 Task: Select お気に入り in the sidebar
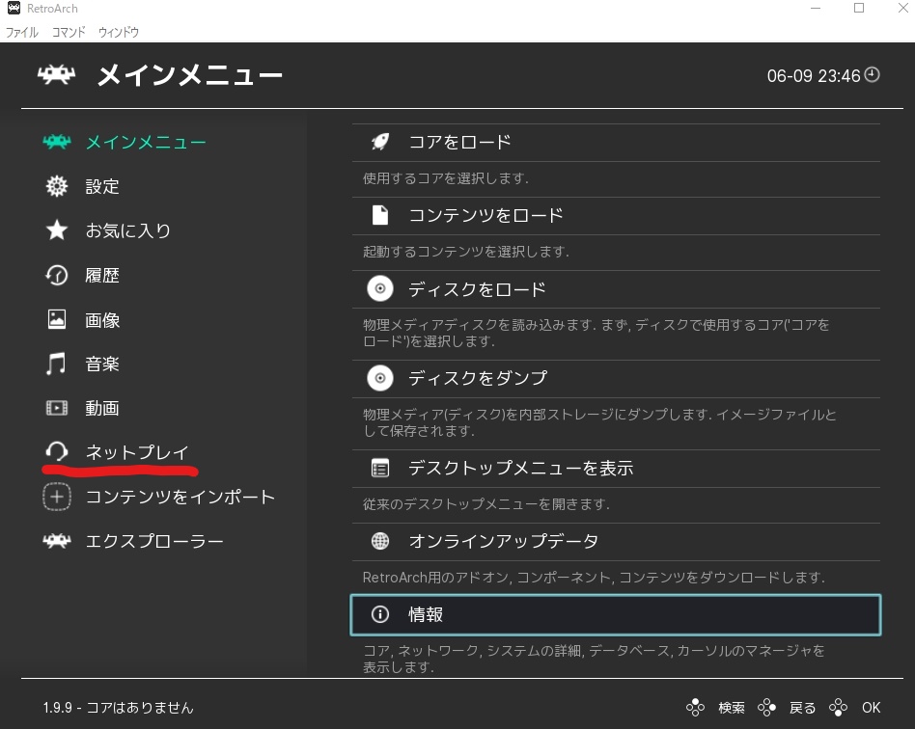127,231
